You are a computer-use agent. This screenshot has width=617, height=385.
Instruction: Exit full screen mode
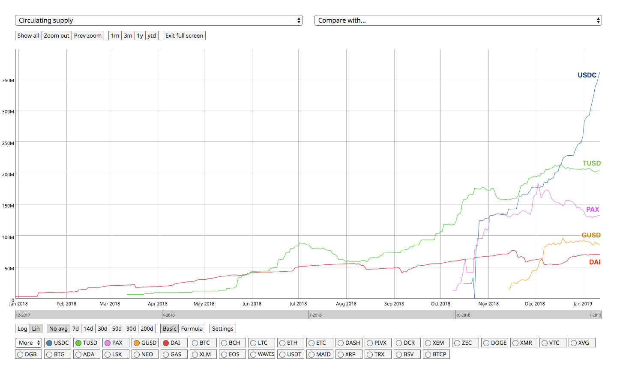tap(184, 36)
